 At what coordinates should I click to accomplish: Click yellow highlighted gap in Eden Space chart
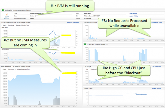[66, 35]
